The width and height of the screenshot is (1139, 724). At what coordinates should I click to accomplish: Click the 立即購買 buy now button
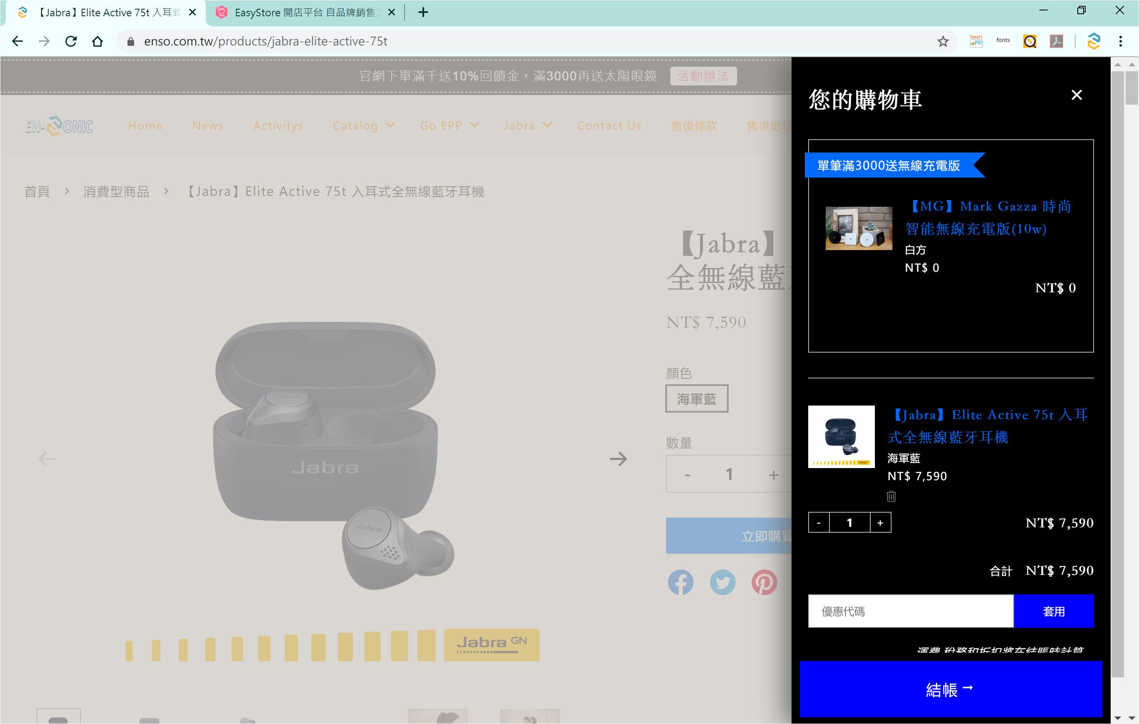729,536
